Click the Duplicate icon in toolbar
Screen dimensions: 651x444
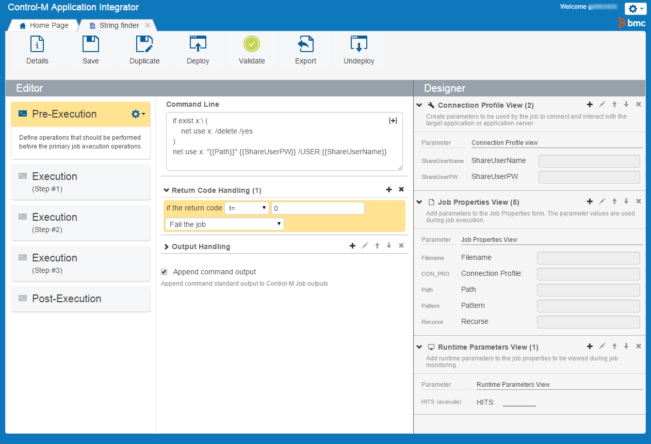[144, 45]
